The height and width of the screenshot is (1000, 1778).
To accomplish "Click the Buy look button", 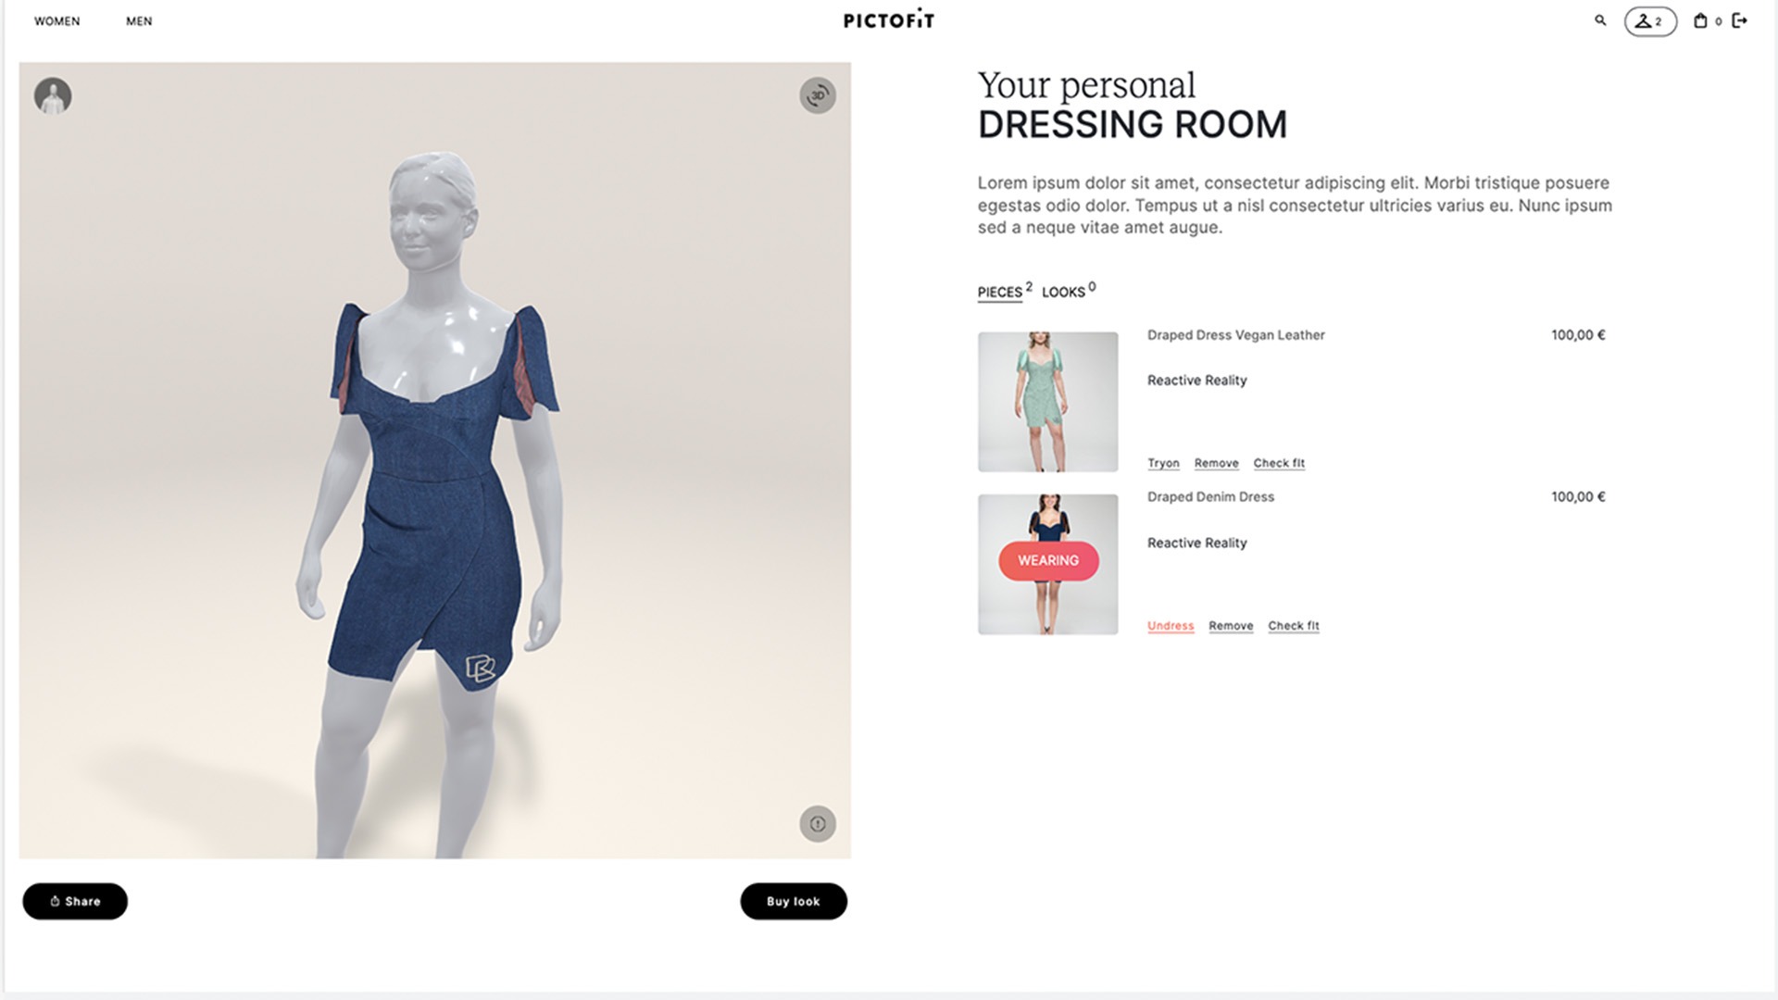I will coord(794,901).
